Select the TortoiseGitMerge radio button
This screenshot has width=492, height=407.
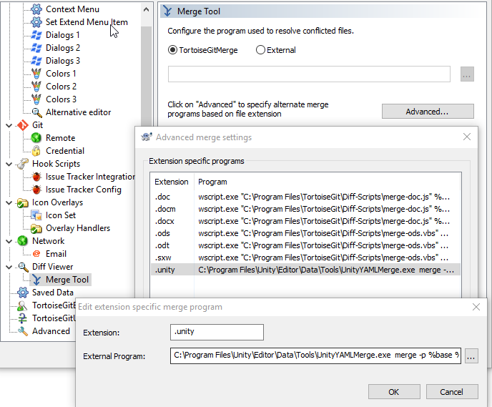pos(172,50)
